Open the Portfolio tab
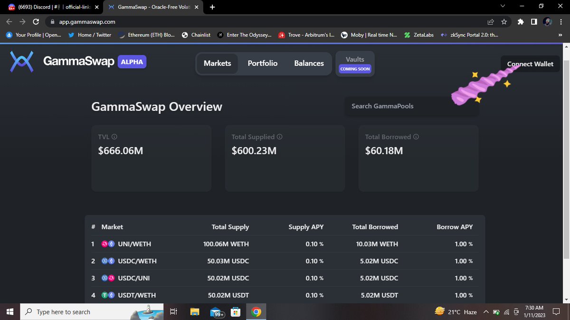 pyautogui.click(x=263, y=63)
